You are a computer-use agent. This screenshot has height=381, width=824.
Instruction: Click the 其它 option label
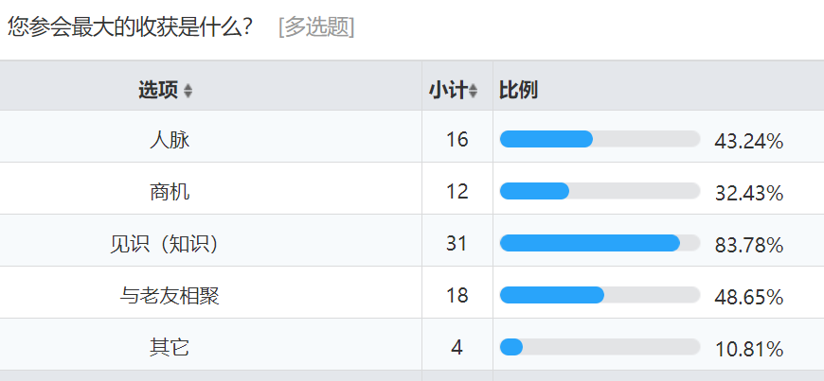[170, 348]
